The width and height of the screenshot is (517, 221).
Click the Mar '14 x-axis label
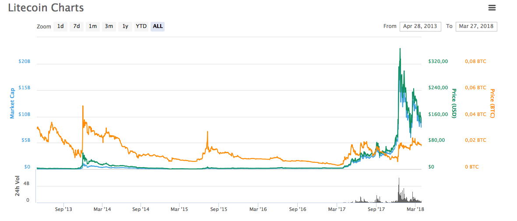[102, 210]
